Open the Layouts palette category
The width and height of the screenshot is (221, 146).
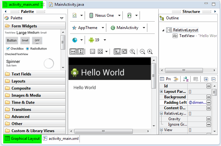35,81
